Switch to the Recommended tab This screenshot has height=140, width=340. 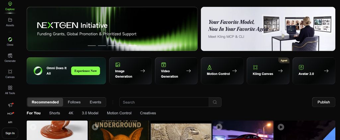pyautogui.click(x=45, y=102)
